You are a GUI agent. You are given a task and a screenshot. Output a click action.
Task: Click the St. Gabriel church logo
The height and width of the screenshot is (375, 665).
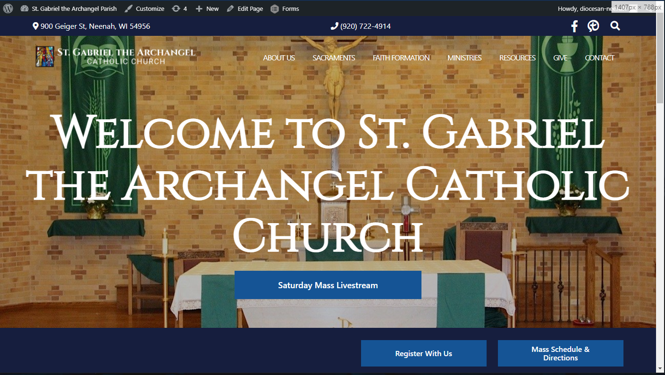tap(115, 56)
